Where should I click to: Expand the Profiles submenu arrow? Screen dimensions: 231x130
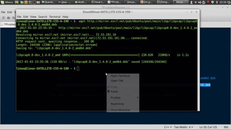click(138, 97)
